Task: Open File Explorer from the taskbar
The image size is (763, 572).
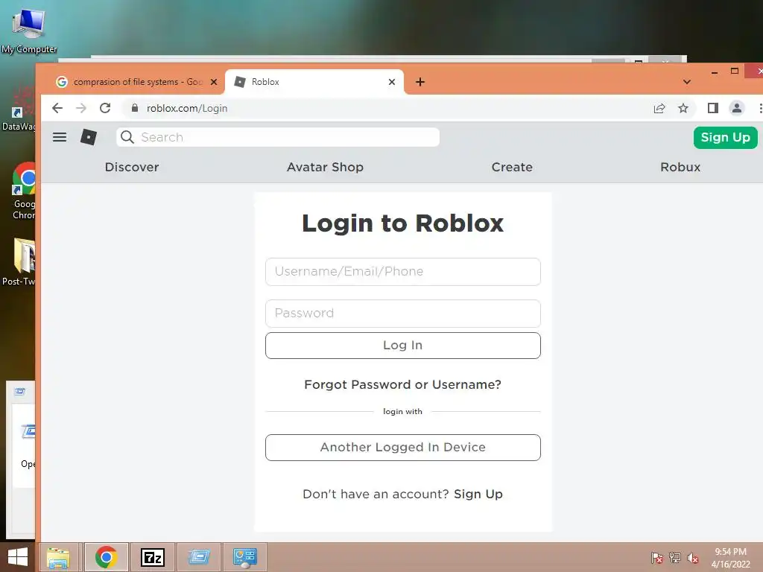Action: click(58, 557)
